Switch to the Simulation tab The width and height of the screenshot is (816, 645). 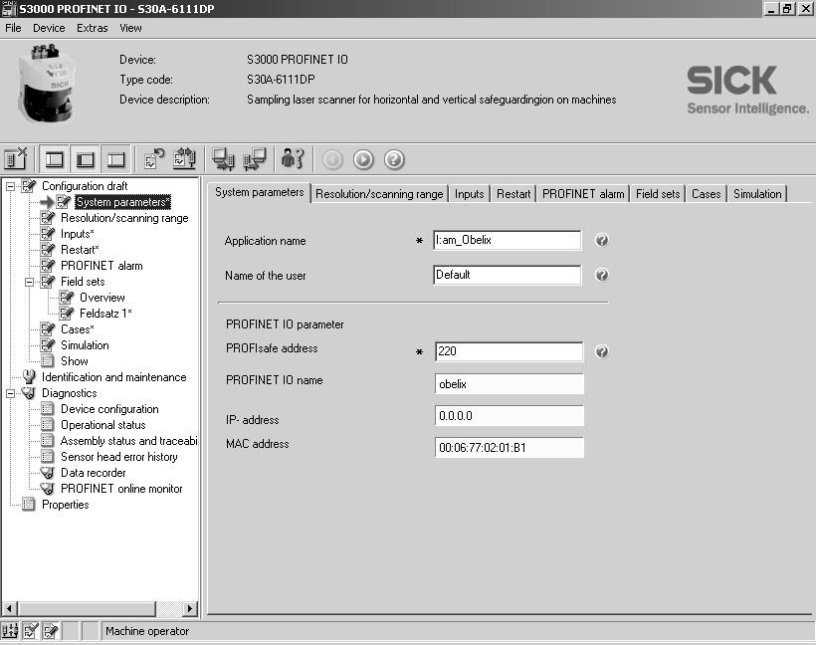757,194
